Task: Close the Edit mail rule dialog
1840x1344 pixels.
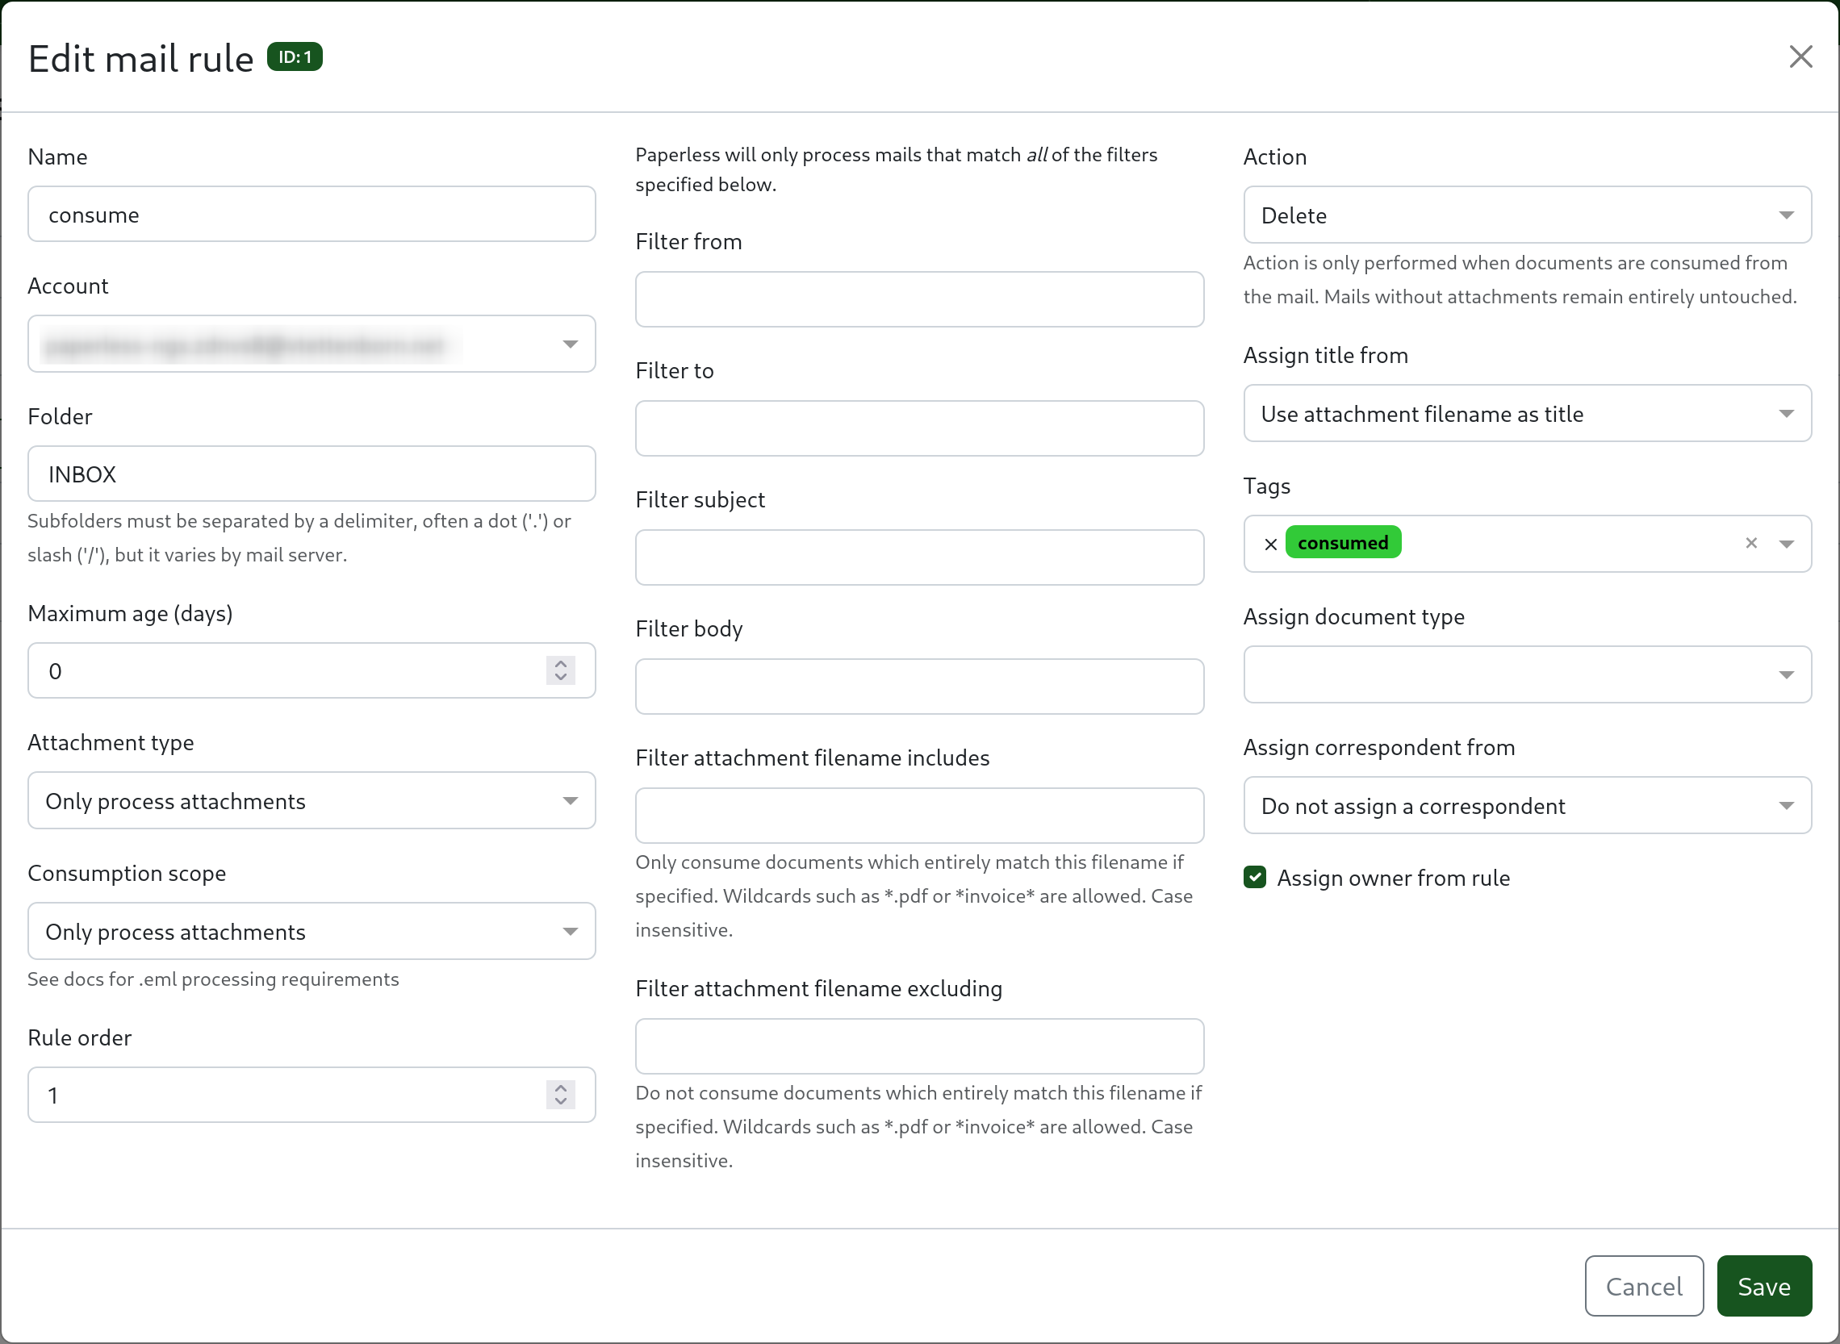Action: [1800, 57]
